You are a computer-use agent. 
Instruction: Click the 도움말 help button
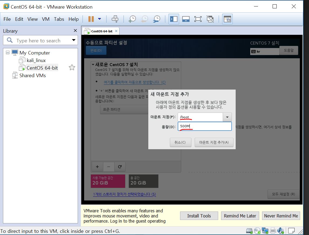289,50
